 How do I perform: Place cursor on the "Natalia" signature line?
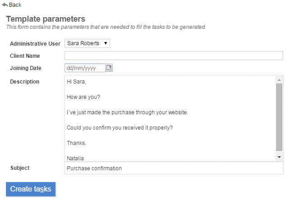(75, 158)
